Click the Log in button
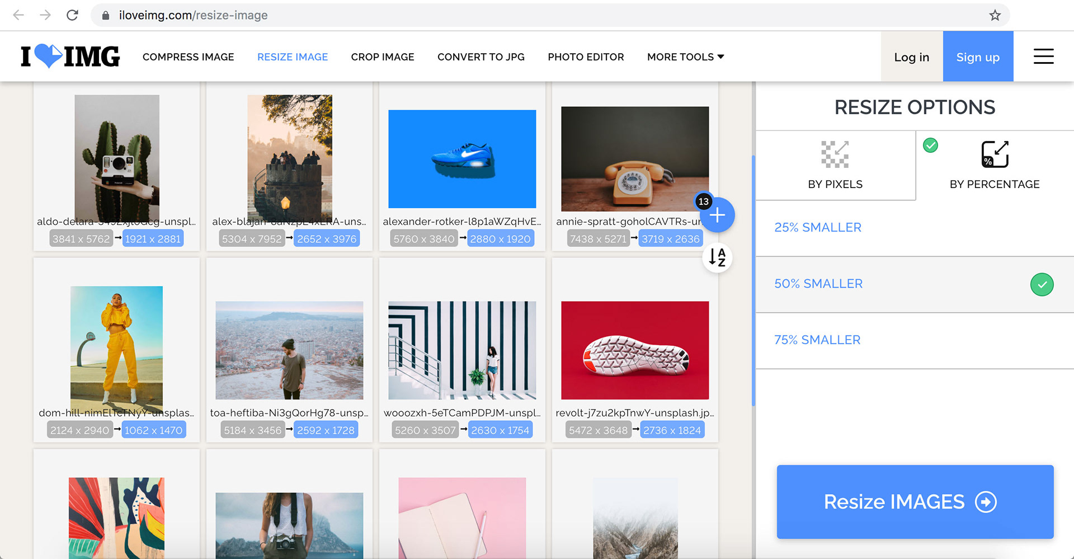 click(912, 57)
